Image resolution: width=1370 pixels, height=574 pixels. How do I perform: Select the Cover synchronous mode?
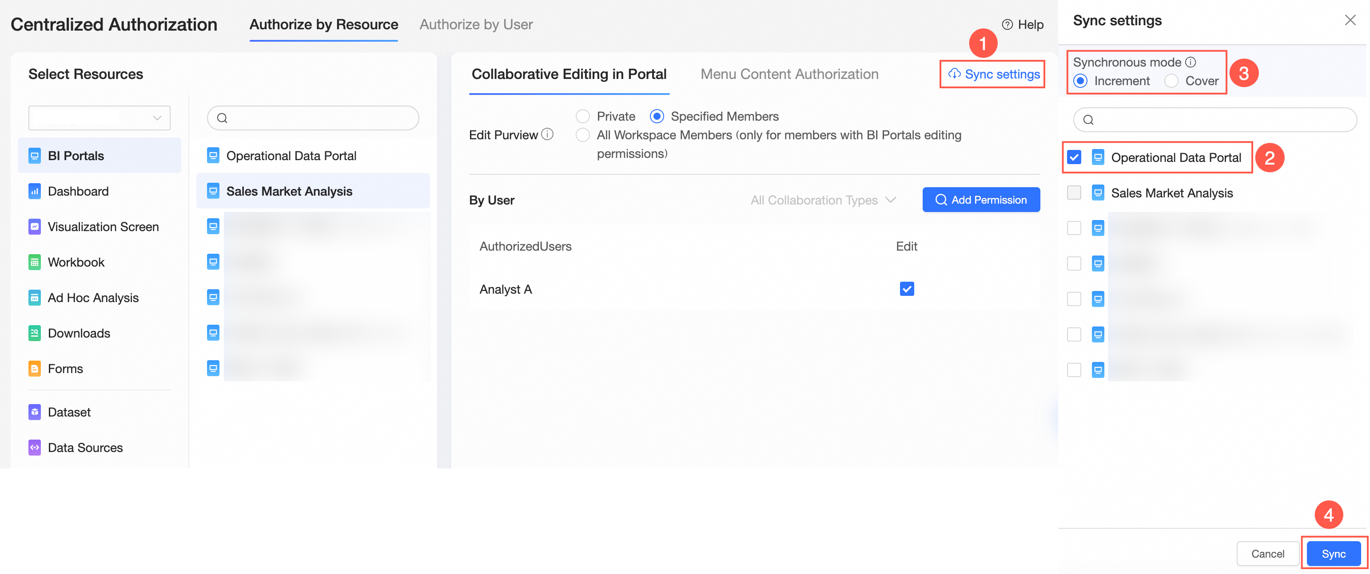point(1171,81)
